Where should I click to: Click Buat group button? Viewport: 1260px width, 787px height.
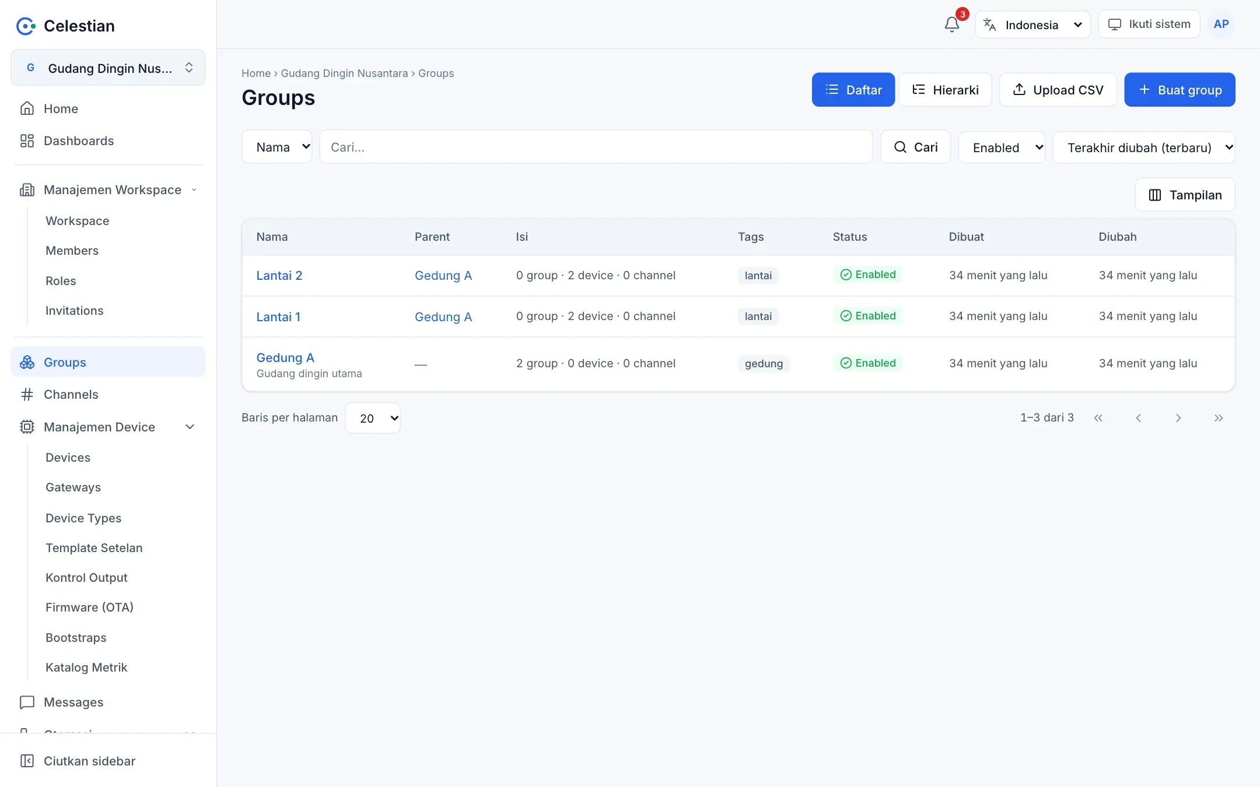pyautogui.click(x=1179, y=90)
